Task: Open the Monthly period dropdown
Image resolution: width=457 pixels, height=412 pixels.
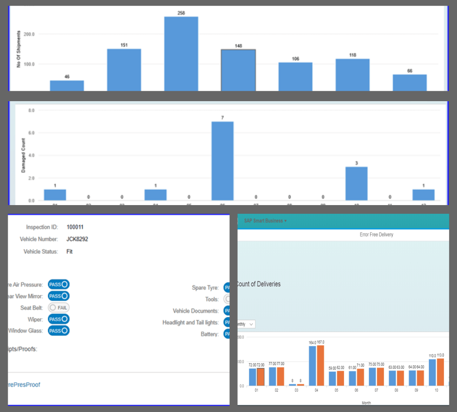Action: (246, 324)
